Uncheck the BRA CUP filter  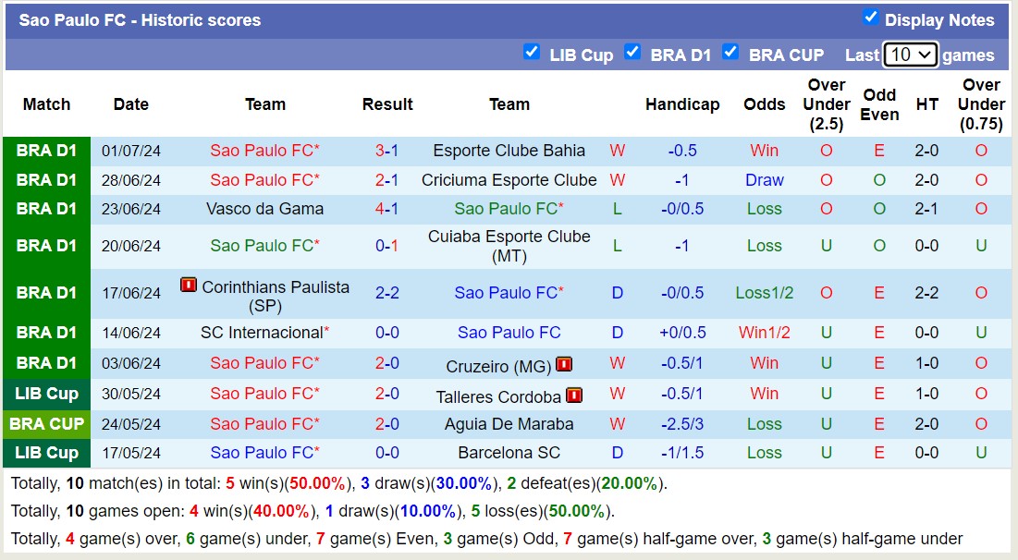pyautogui.click(x=731, y=54)
